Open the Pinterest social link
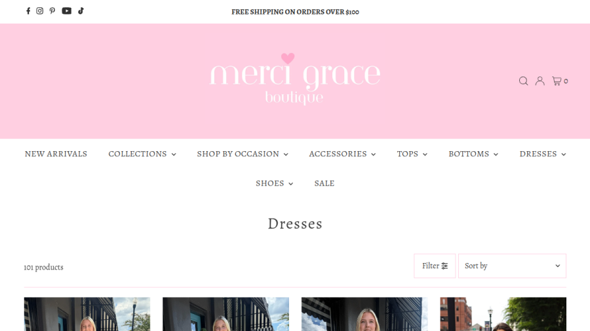This screenshot has height=331, width=590. [x=52, y=11]
